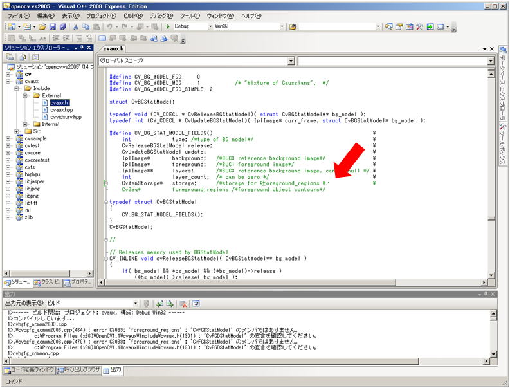510x388 pixels.
Task: Go to previous message in Output toolbar
Action: point(159,304)
